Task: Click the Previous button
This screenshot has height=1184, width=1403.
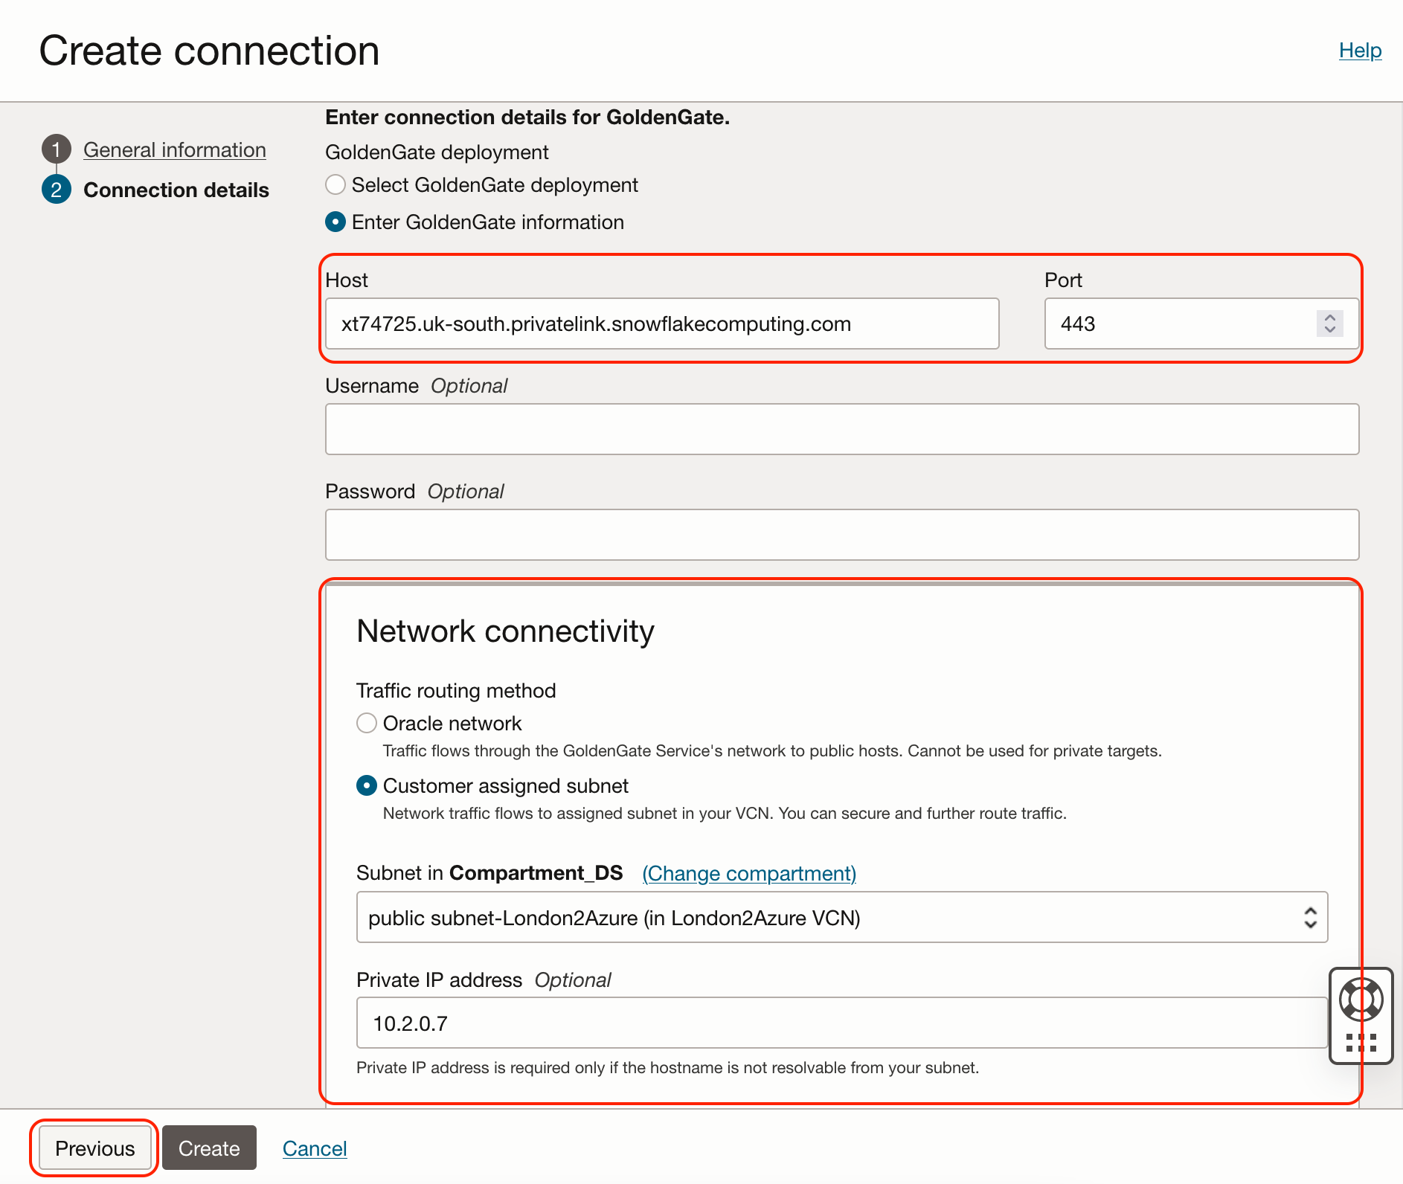Action: [x=94, y=1148]
